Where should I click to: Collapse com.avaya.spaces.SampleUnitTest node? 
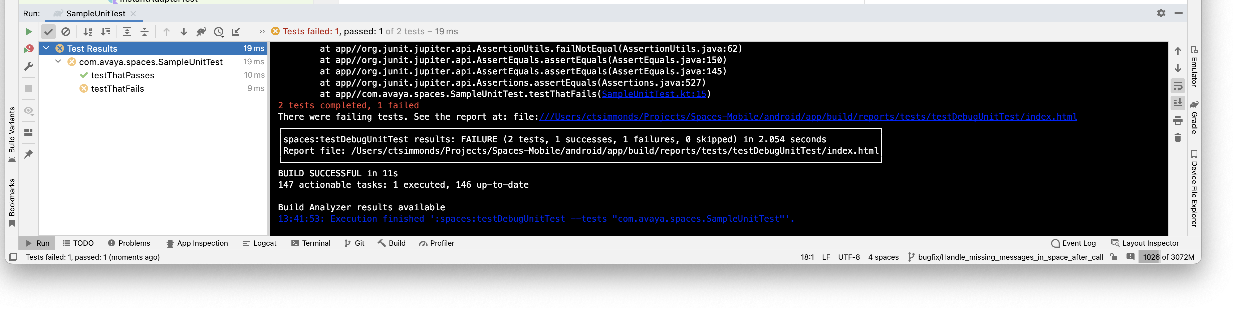coord(58,62)
